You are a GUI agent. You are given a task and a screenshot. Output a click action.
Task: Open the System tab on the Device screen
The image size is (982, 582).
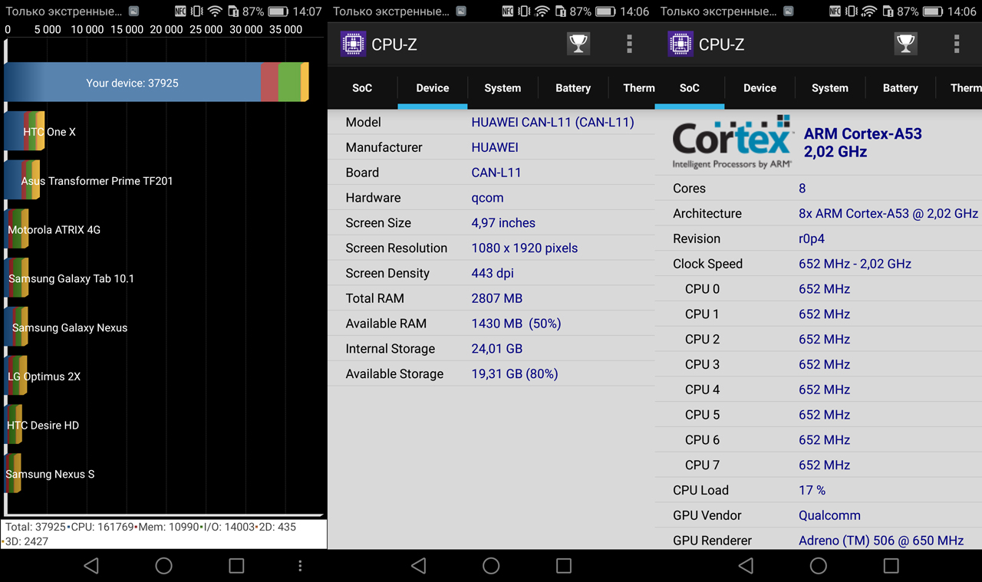[503, 88]
